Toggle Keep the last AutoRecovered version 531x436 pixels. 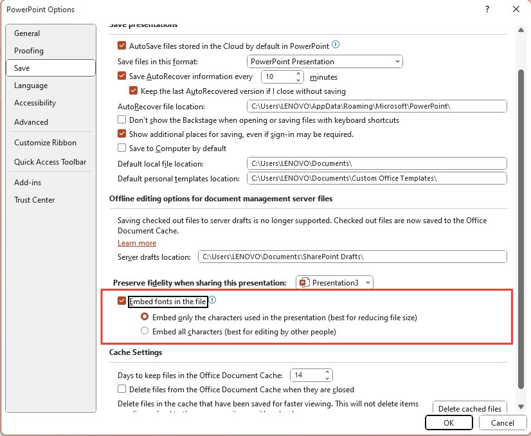(133, 91)
